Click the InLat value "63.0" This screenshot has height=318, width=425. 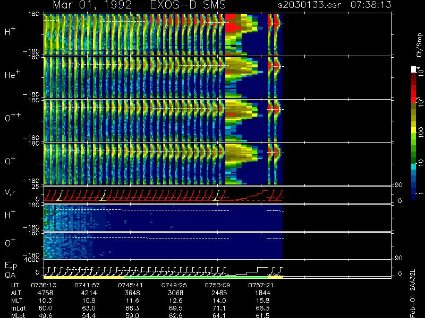point(89,308)
